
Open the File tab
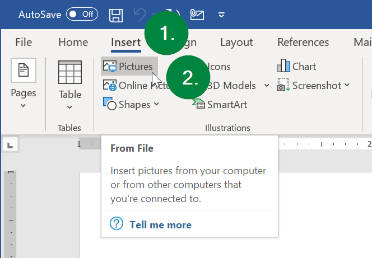pyautogui.click(x=24, y=42)
